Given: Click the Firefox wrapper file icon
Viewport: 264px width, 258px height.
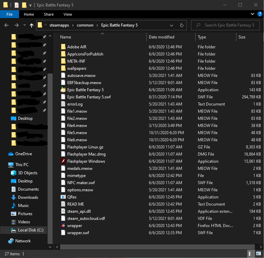Looking at the screenshot, I should 63,226.
